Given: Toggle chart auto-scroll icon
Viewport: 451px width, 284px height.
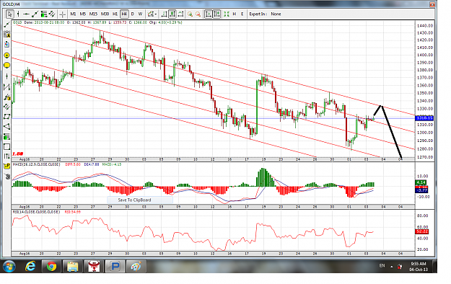Looking at the screenshot, I should tap(216, 14).
